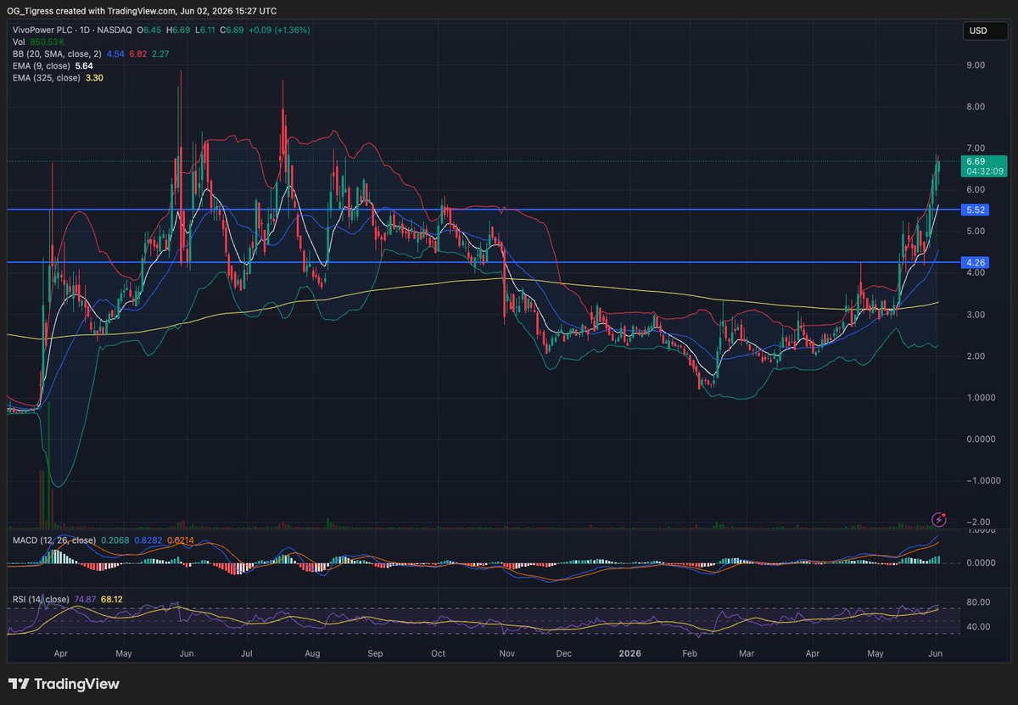The width and height of the screenshot is (1018, 705).
Task: Click the blue 4.26 price line label
Action: (975, 263)
